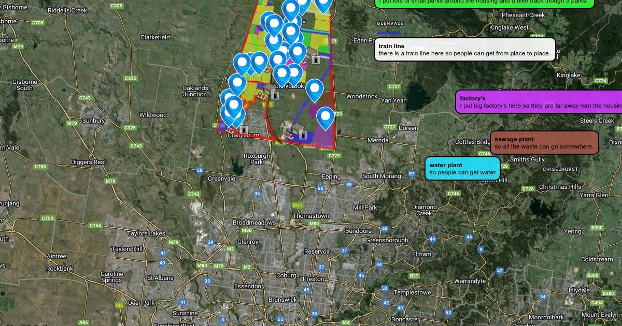Select fuel pump icon above Craigieburn label
Viewport: 622px width, 326px height.
[243, 129]
